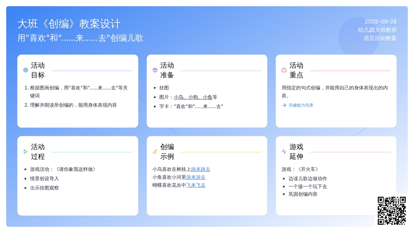Click the QR code image
This screenshot has height=233, width=414.
(392, 211)
